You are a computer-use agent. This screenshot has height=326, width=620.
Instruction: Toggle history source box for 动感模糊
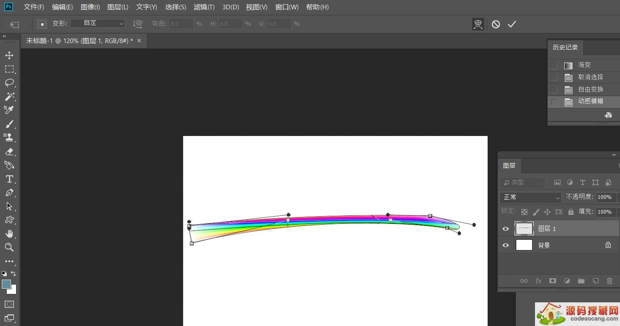pos(554,102)
